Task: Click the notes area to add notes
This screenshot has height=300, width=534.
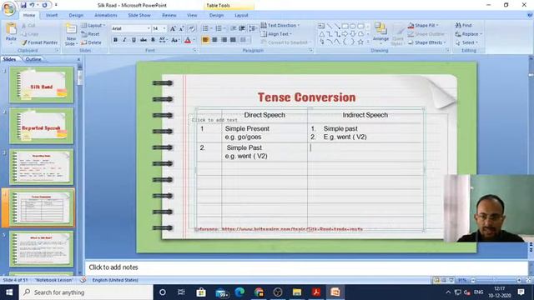Action: [x=306, y=267]
